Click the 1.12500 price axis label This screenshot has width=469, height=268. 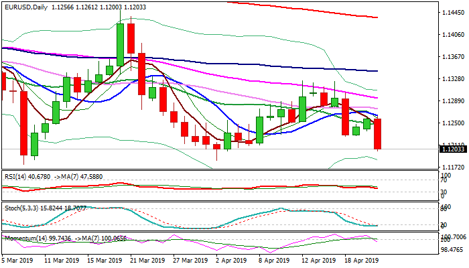[x=454, y=123]
